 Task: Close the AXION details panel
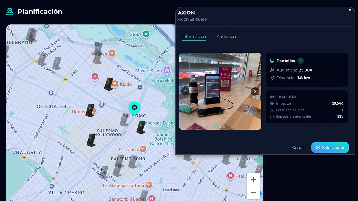(x=350, y=10)
